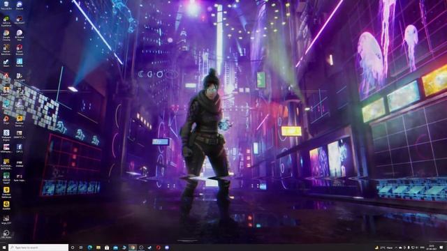Open Task View on the taskbar

81,248
